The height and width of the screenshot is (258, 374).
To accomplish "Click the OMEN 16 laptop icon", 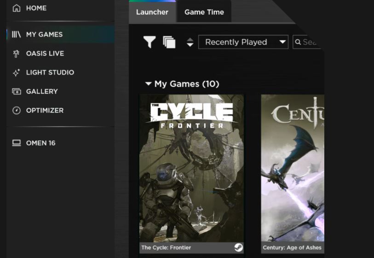I will [x=17, y=143].
